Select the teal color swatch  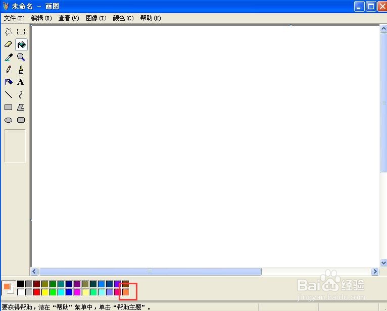[x=61, y=284]
